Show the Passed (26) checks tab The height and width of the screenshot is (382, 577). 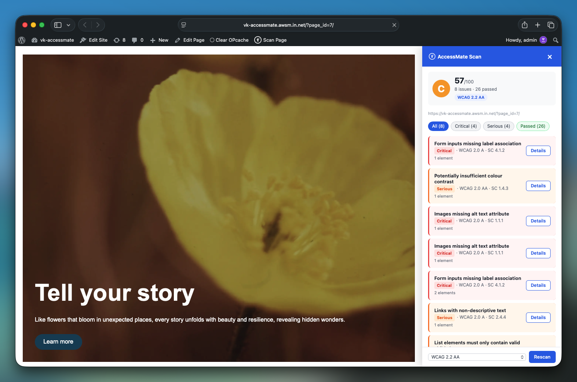coord(533,126)
